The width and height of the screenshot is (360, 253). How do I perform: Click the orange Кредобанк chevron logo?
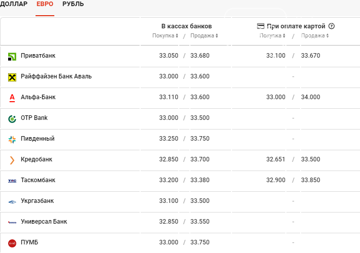click(x=12, y=160)
